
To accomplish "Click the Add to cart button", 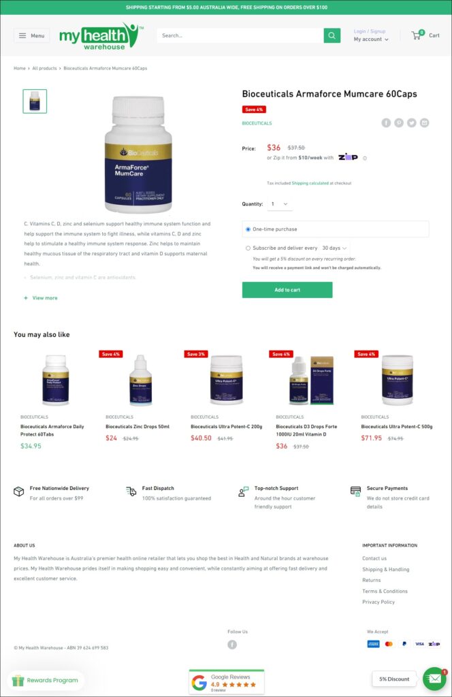I will pyautogui.click(x=287, y=290).
